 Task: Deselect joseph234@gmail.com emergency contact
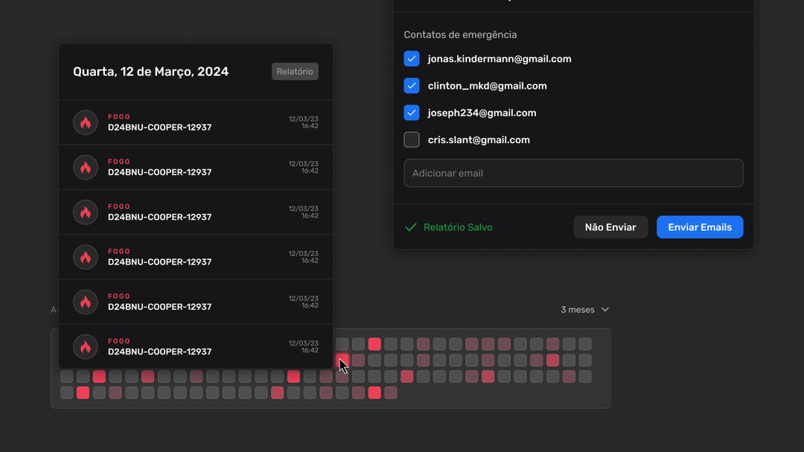[x=412, y=112]
